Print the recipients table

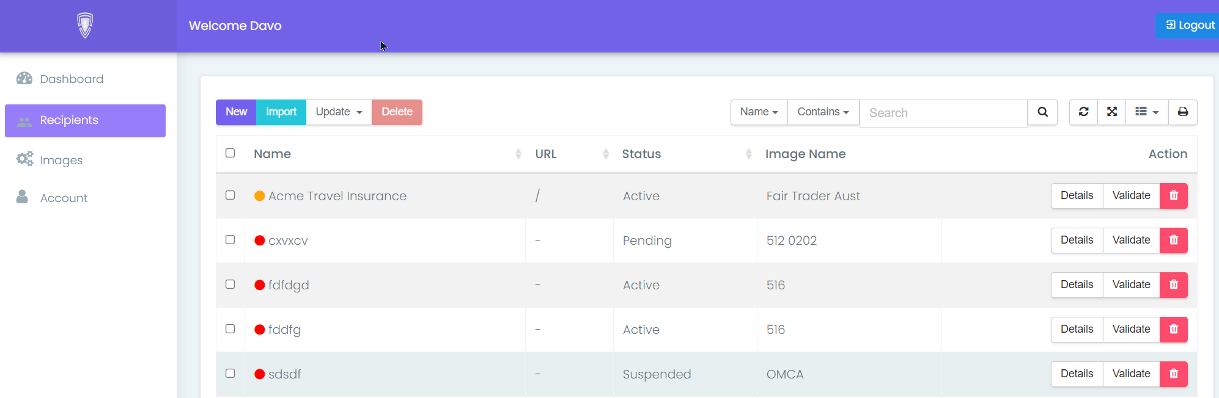click(x=1183, y=112)
